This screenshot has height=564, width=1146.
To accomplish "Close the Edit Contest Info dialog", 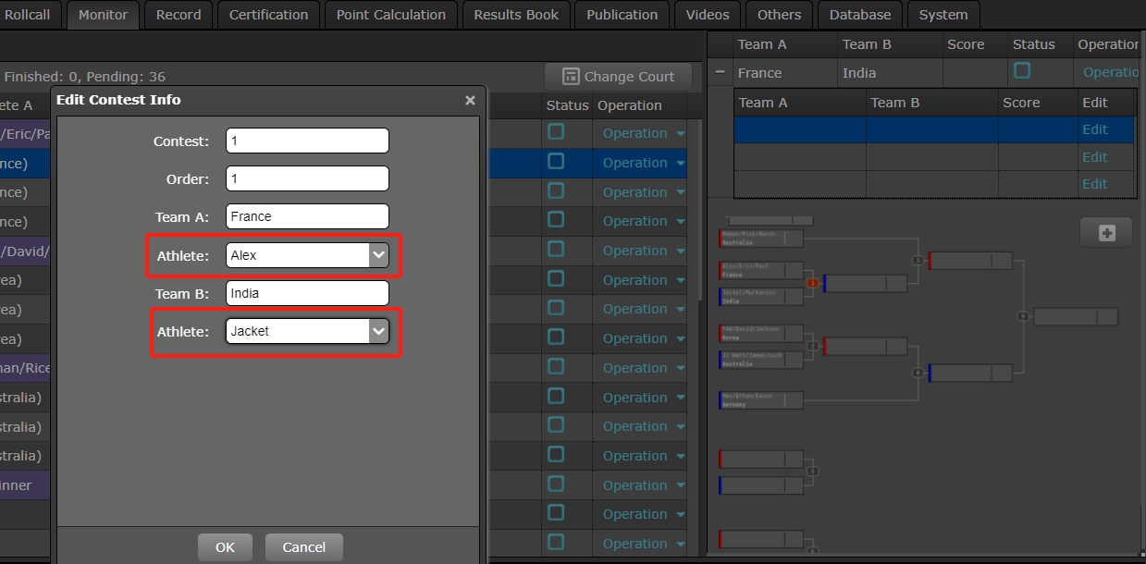I will [x=470, y=100].
